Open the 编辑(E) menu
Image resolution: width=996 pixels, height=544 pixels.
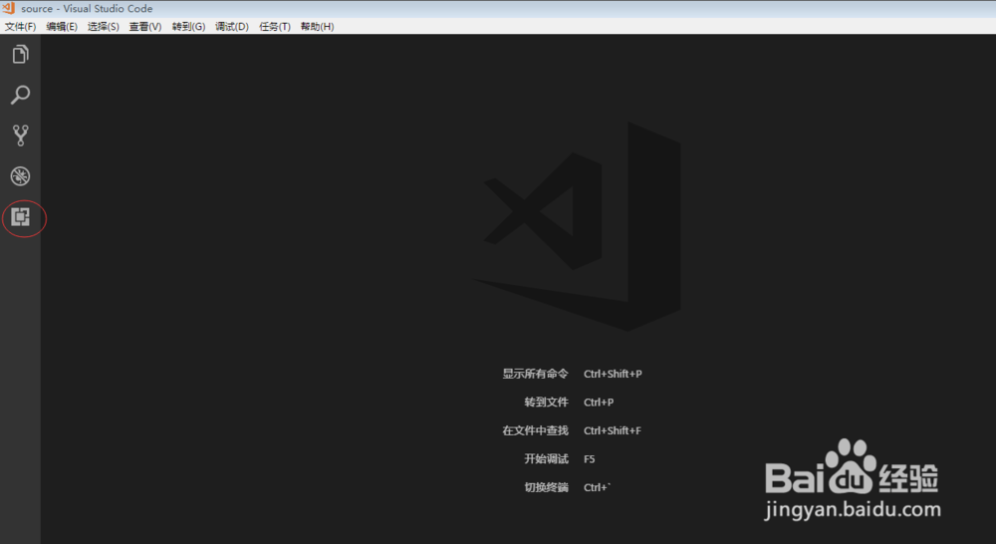coord(62,27)
